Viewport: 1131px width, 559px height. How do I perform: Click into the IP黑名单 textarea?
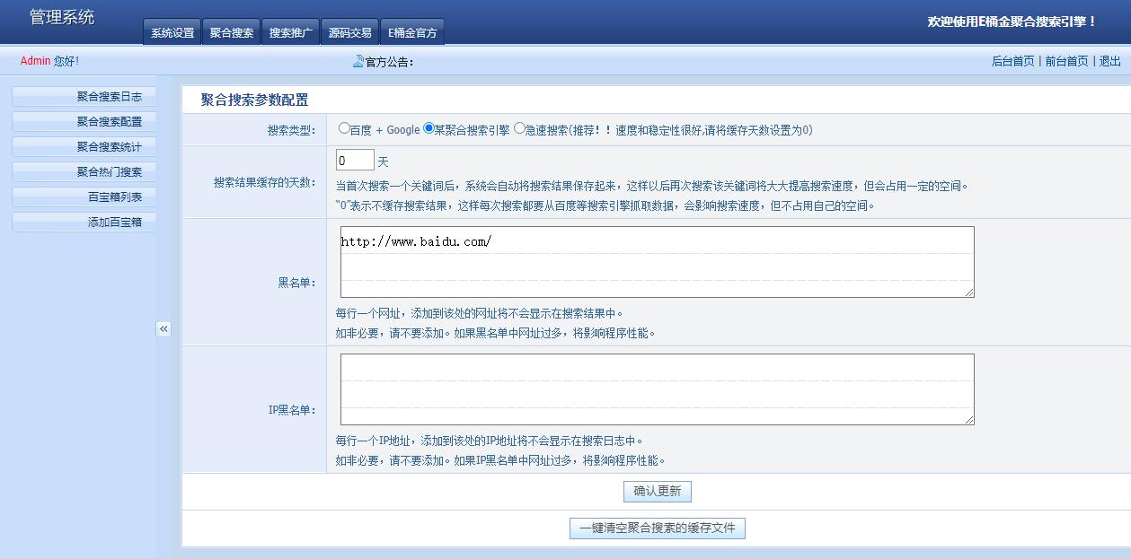pyautogui.click(x=658, y=389)
